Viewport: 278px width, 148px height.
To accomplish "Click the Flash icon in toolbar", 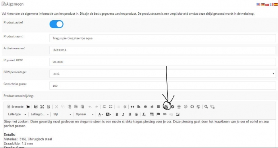I will 172,107.
